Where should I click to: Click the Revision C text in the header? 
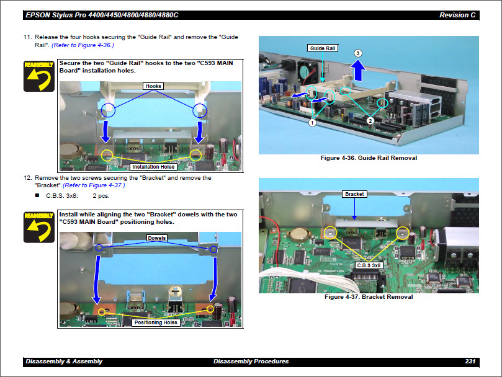pyautogui.click(x=457, y=15)
